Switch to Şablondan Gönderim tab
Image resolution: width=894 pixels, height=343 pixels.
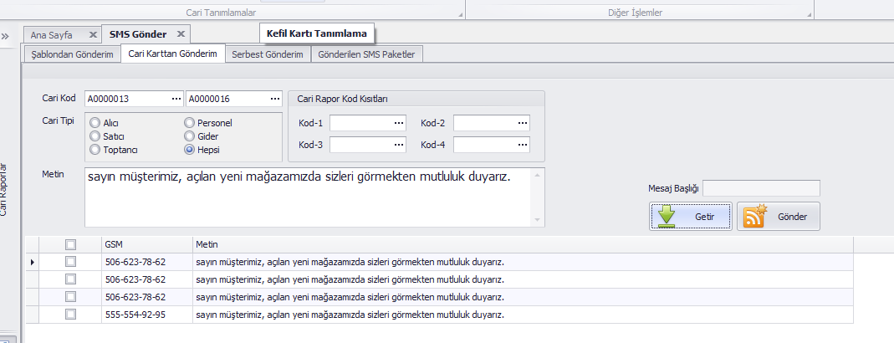click(71, 54)
